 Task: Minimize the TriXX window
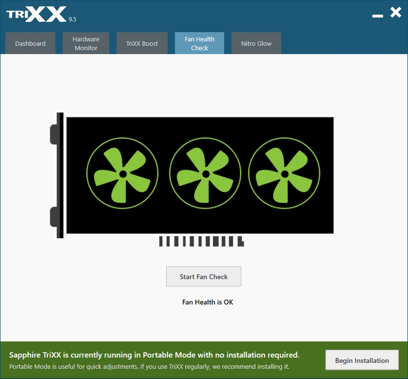377,16
